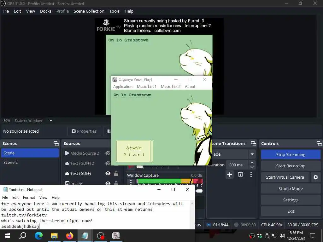
Task: Expand the Fade transition dropdown
Action: click(252, 154)
